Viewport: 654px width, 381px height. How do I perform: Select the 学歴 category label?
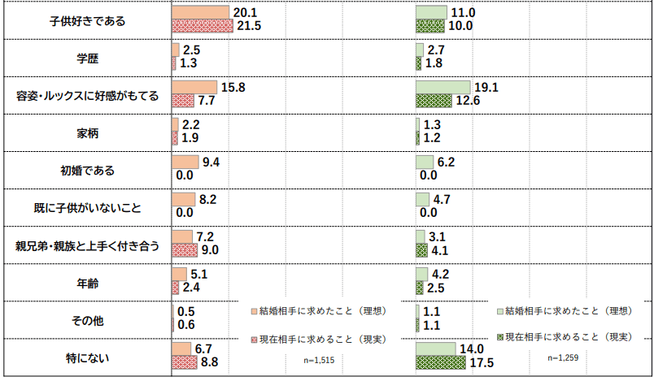[x=87, y=58]
